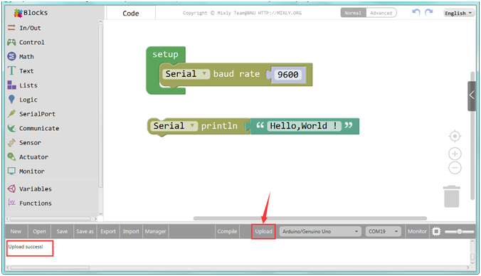Open the Sensor blocks category
This screenshot has height=276, width=481.
(24, 142)
